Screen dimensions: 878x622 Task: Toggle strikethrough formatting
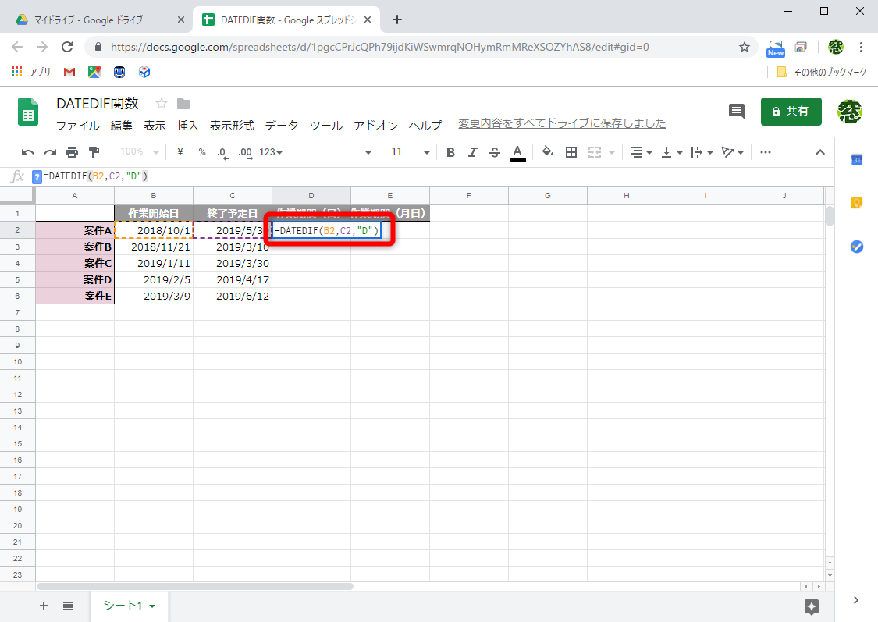(x=494, y=151)
